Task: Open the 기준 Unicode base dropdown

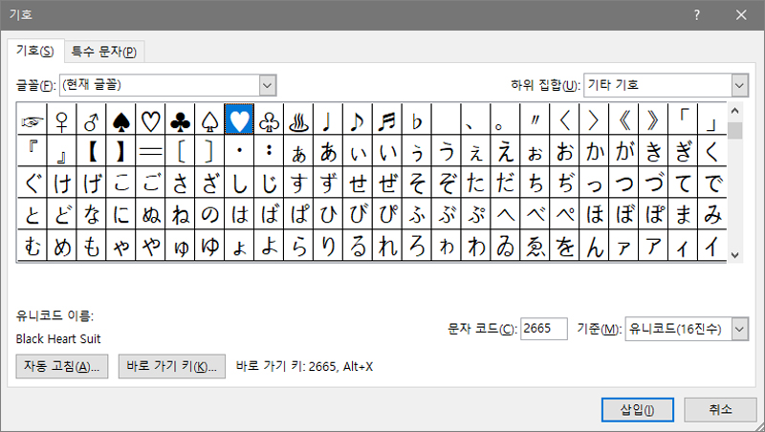Action: click(739, 329)
